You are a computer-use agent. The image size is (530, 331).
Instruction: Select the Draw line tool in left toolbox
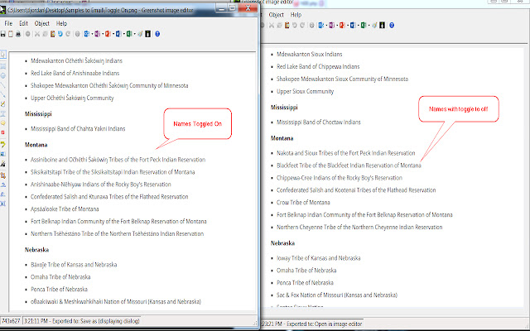click(x=3, y=85)
